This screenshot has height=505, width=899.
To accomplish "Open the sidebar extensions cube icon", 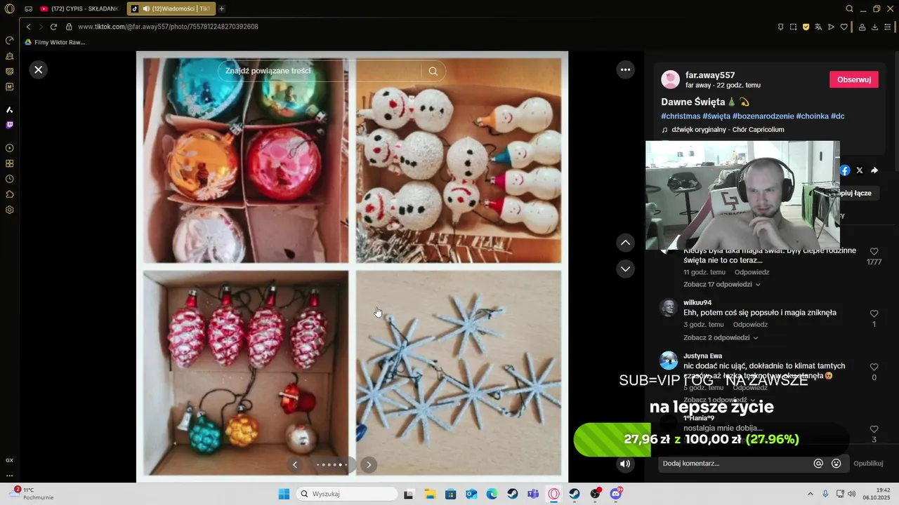I will [x=9, y=194].
